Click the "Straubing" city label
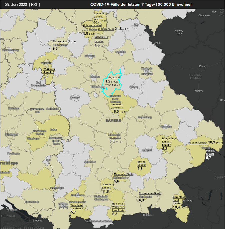The image size is (225, 229). coord(166,126)
